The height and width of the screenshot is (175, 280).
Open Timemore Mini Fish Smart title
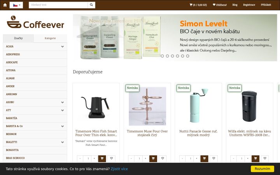click(96, 133)
